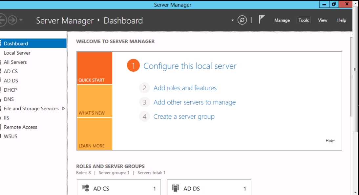Viewport: 359px width, 195px height.
Task: Open the Help menu
Action: [x=341, y=20]
